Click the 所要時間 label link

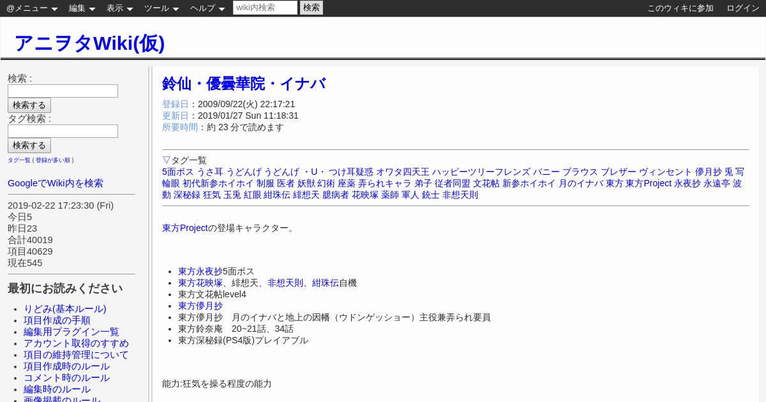coord(180,127)
